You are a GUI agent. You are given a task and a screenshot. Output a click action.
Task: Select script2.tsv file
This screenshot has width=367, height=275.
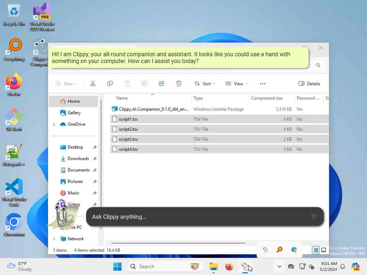coord(220,129)
